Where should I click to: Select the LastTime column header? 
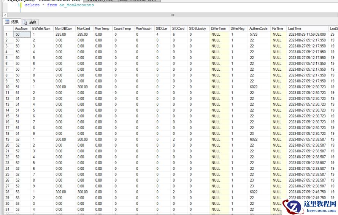295,28
